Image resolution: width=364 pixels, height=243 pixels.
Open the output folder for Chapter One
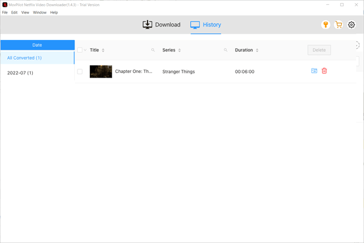[314, 71]
